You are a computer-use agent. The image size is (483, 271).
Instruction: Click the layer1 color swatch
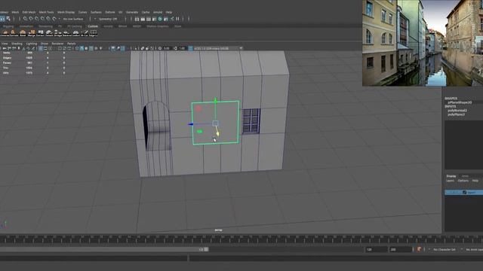pos(465,193)
